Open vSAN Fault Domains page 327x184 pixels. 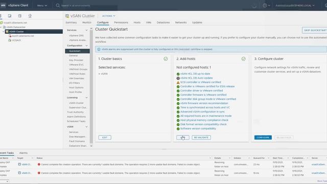77,142
